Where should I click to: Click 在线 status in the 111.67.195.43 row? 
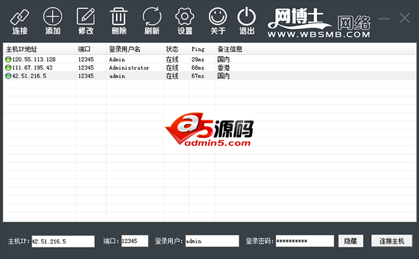tap(172, 68)
